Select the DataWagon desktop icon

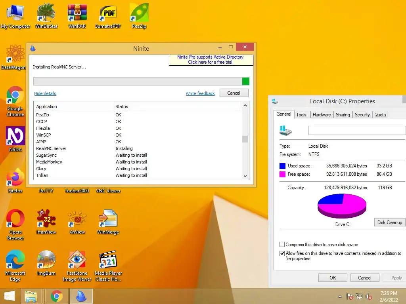click(x=13, y=57)
